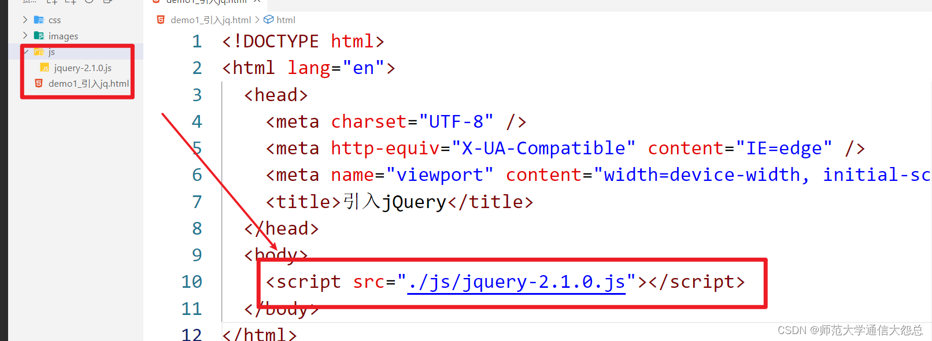Image resolution: width=932 pixels, height=341 pixels.
Task: Click the opening script tag name
Action: pos(309,282)
